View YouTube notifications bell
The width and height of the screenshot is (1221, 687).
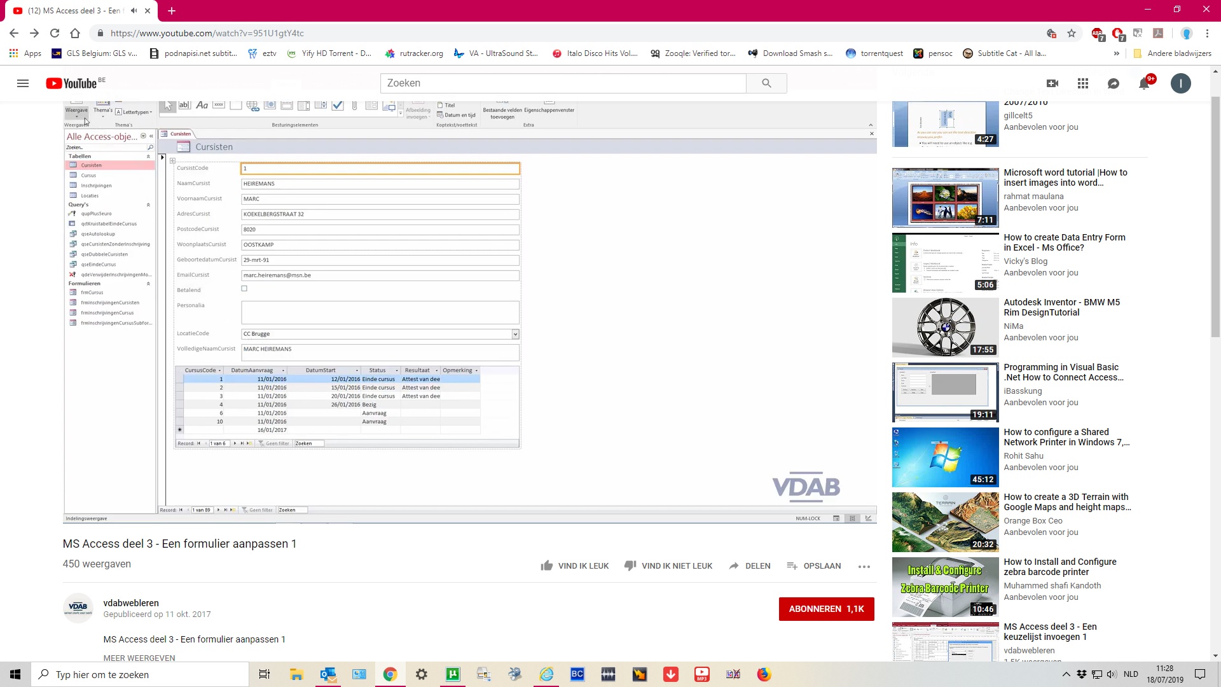pos(1145,83)
